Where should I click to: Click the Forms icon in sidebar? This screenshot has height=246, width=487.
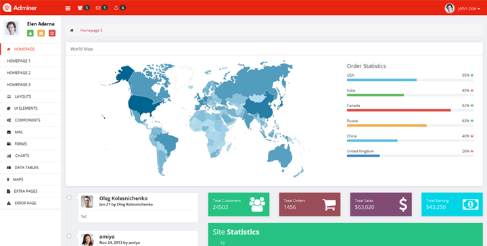(9, 144)
